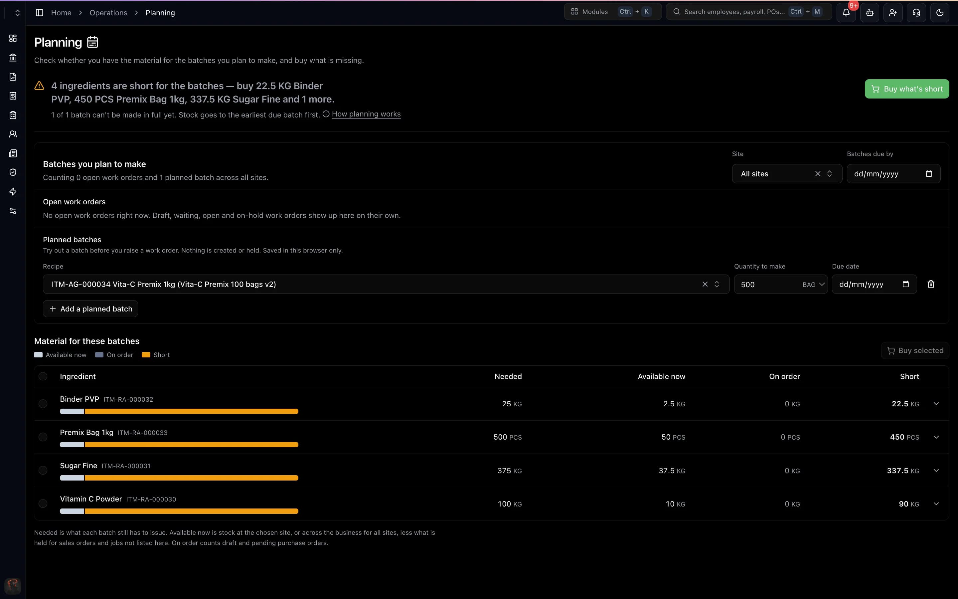The width and height of the screenshot is (958, 599).
Task: Click Add a planned batch
Action: point(90,308)
